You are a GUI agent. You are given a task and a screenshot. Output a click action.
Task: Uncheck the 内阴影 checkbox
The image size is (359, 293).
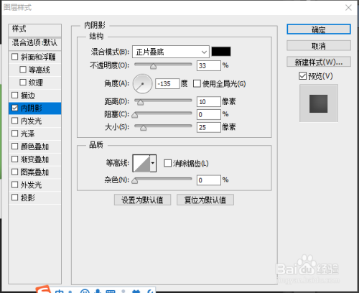click(x=15, y=108)
